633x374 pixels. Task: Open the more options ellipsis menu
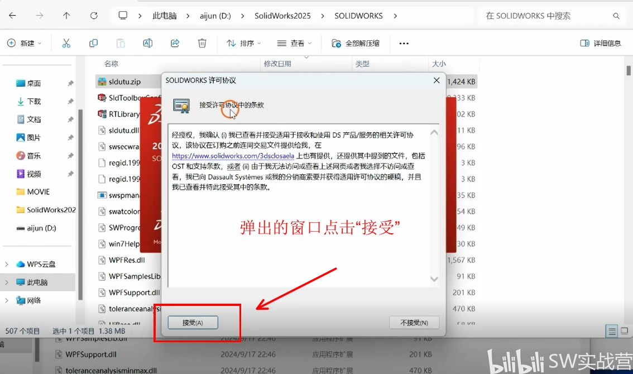tap(404, 43)
